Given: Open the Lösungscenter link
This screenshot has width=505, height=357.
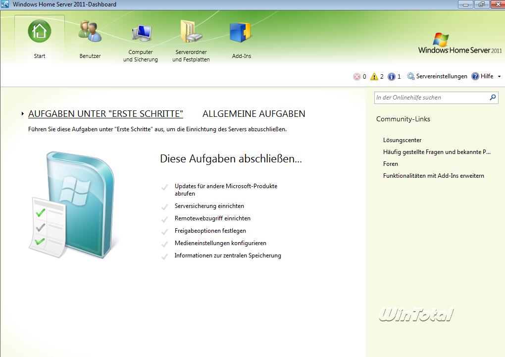Looking at the screenshot, I should [402, 140].
